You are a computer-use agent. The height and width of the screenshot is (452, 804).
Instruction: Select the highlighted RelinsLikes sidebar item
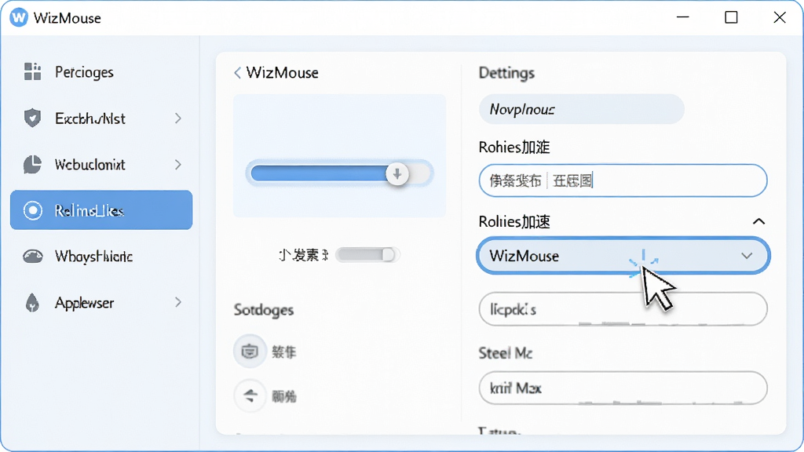[101, 210]
